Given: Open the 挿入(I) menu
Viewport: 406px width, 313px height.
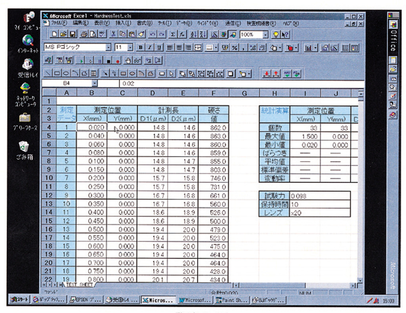Looking at the screenshot, I should pos(123,23).
